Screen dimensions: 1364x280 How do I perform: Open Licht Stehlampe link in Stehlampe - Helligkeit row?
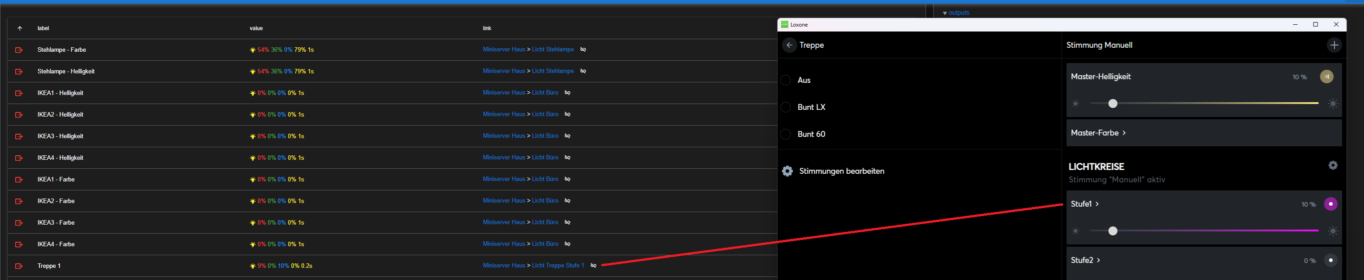(x=553, y=71)
